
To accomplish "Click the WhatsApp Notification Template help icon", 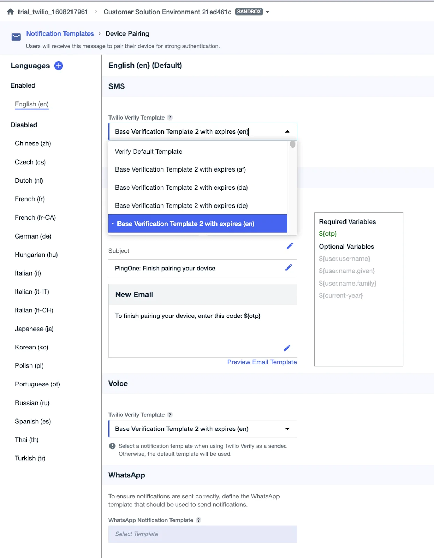I will tap(198, 520).
